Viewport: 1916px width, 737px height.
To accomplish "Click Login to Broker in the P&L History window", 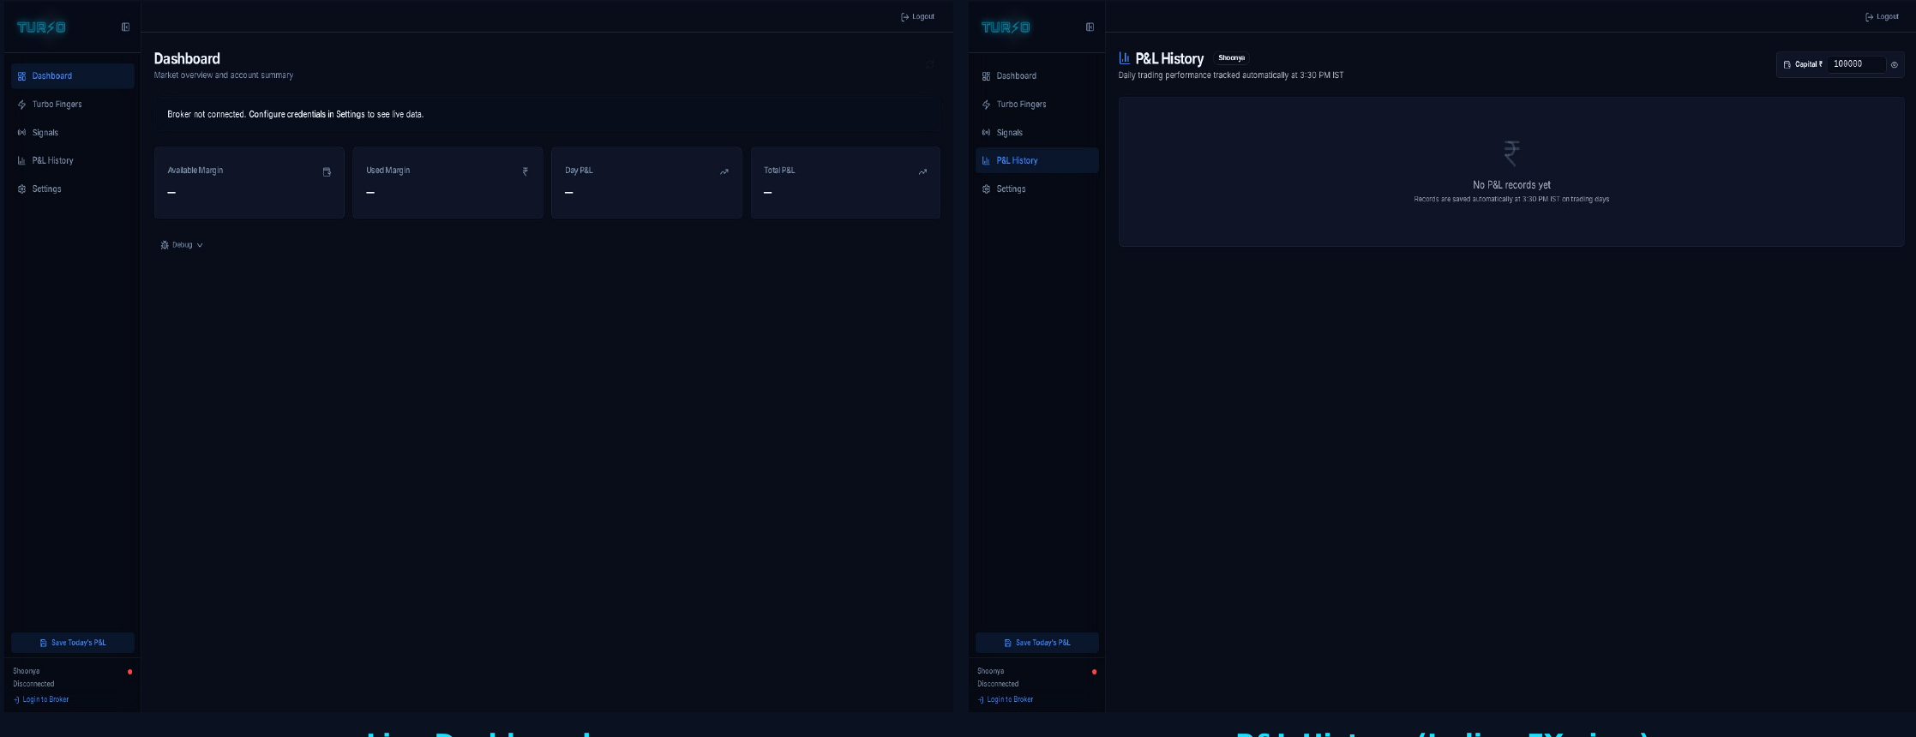I will point(1006,699).
